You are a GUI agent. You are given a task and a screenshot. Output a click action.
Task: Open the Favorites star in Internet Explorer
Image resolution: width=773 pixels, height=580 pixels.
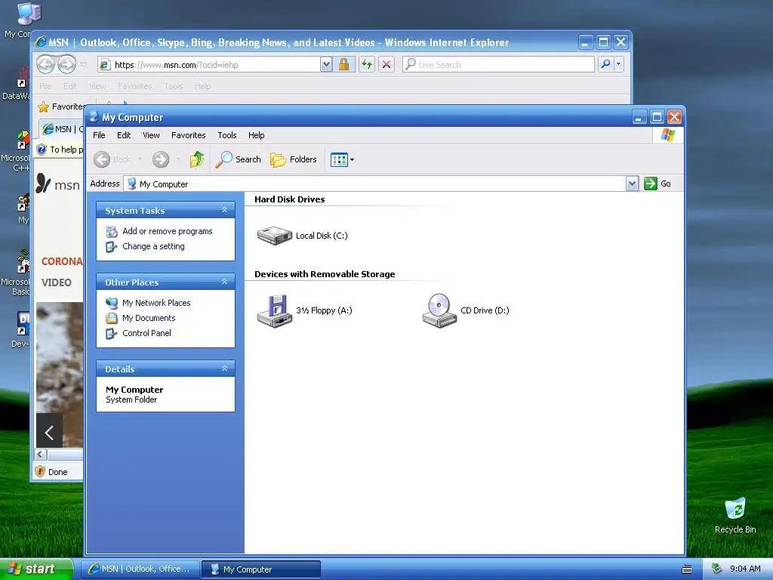(43, 106)
